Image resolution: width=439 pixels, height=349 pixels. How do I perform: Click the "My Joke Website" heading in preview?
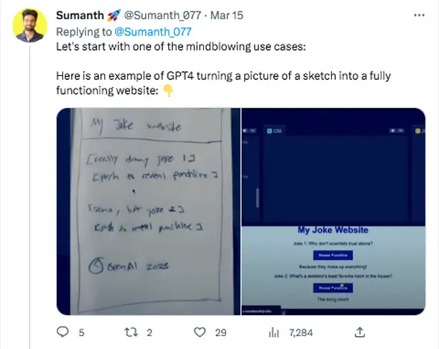coord(333,230)
